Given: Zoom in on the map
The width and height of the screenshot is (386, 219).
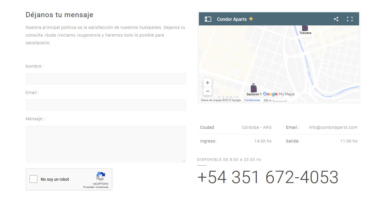Looking at the screenshot, I should (x=207, y=83).
